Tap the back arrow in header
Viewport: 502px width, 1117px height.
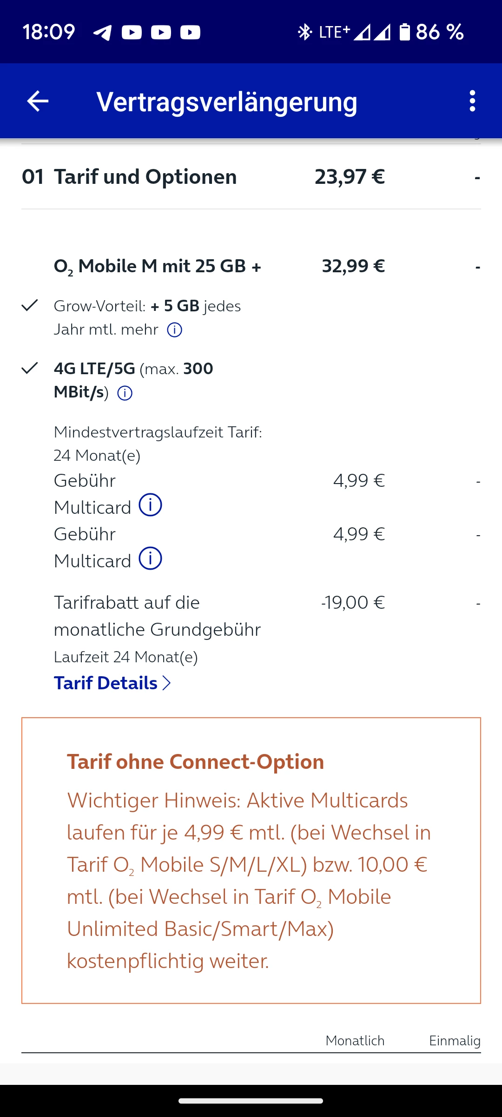(38, 101)
